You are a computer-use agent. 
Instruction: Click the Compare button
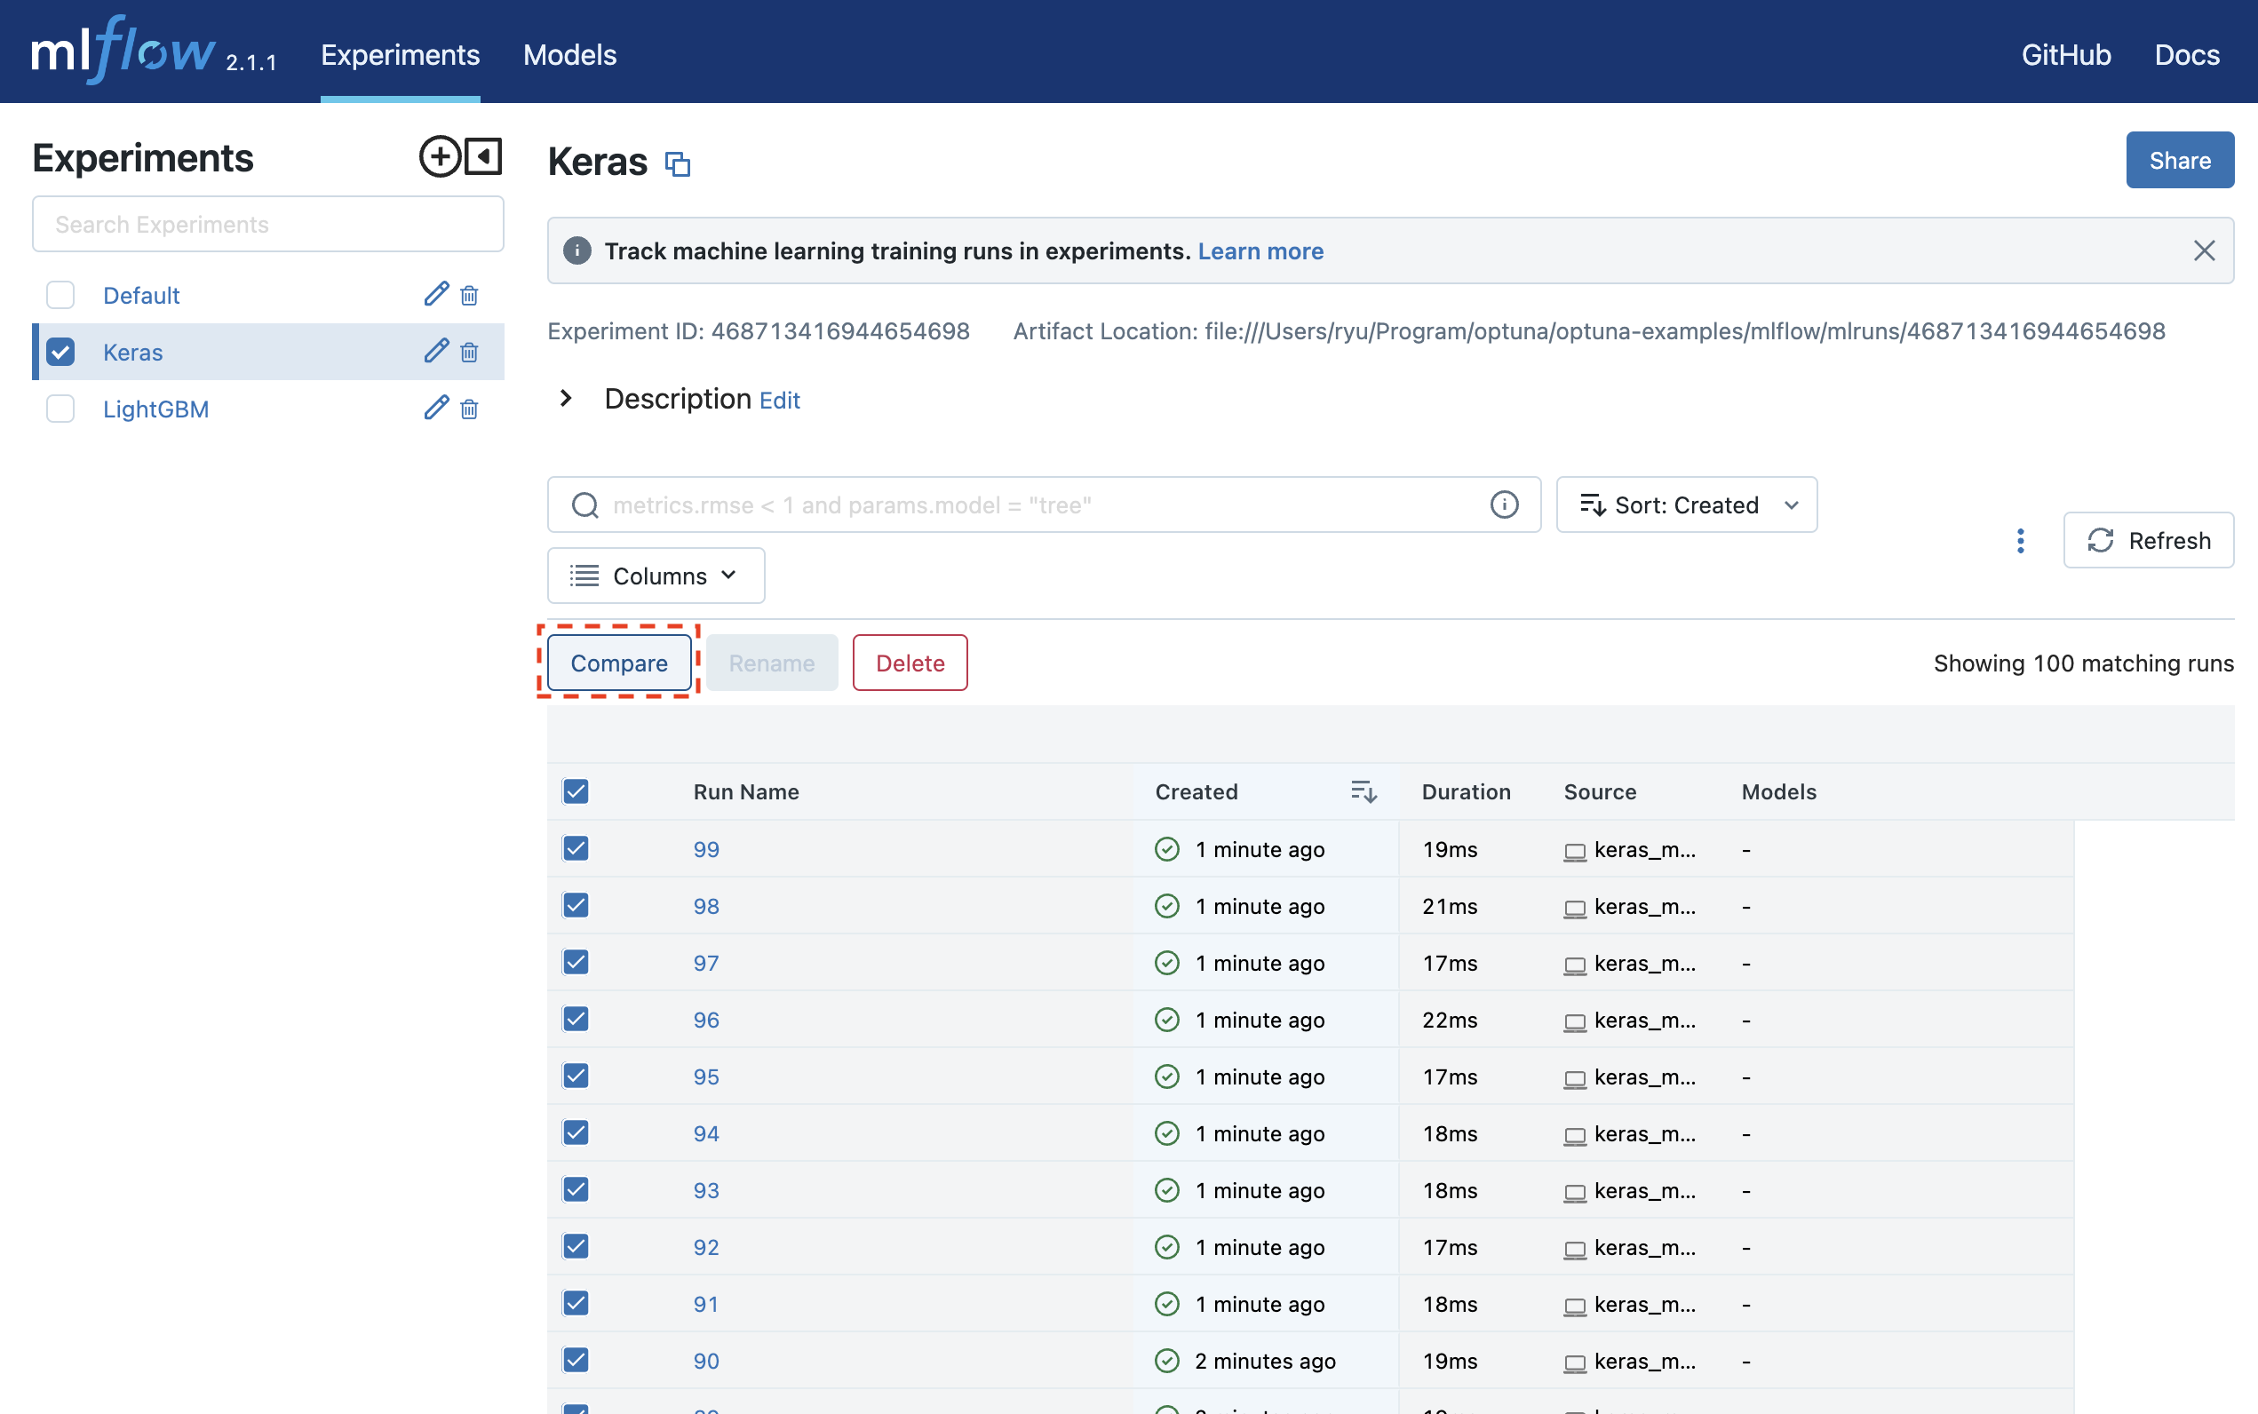[619, 663]
